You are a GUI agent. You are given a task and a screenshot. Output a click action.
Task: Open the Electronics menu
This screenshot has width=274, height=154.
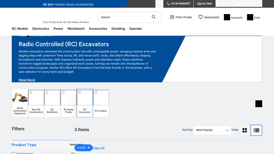pyautogui.click(x=41, y=29)
